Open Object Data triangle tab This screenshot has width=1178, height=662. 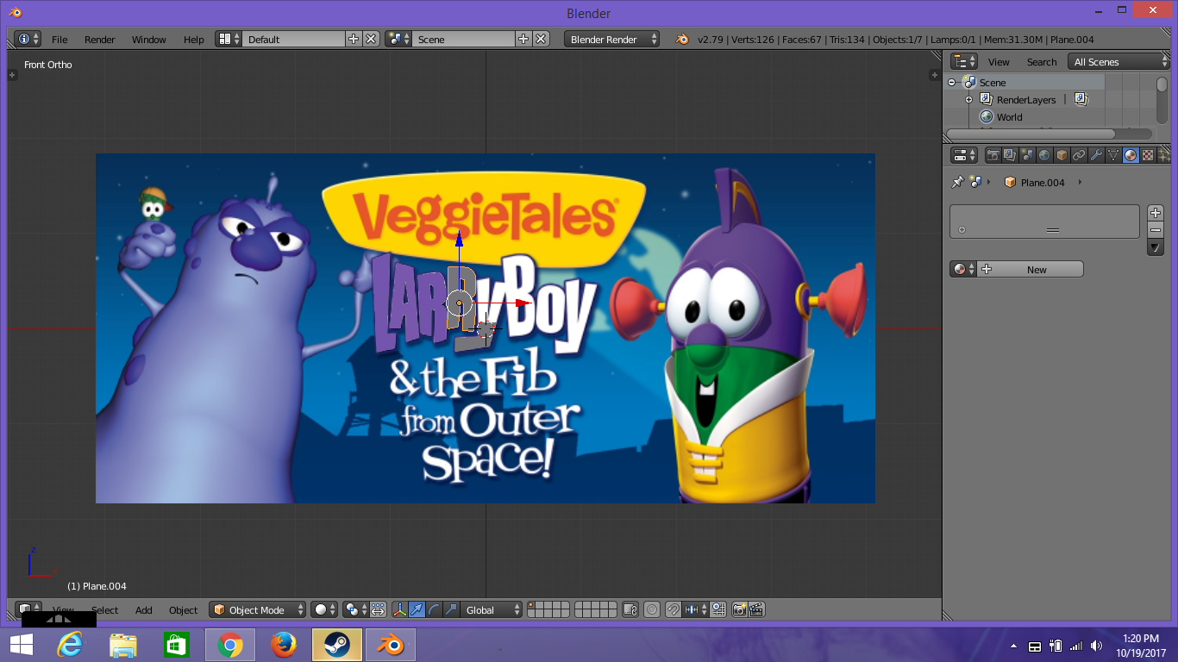1113,155
